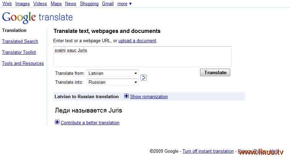Click Contribute a better translation link
290x163 pixels.
[x=90, y=123]
